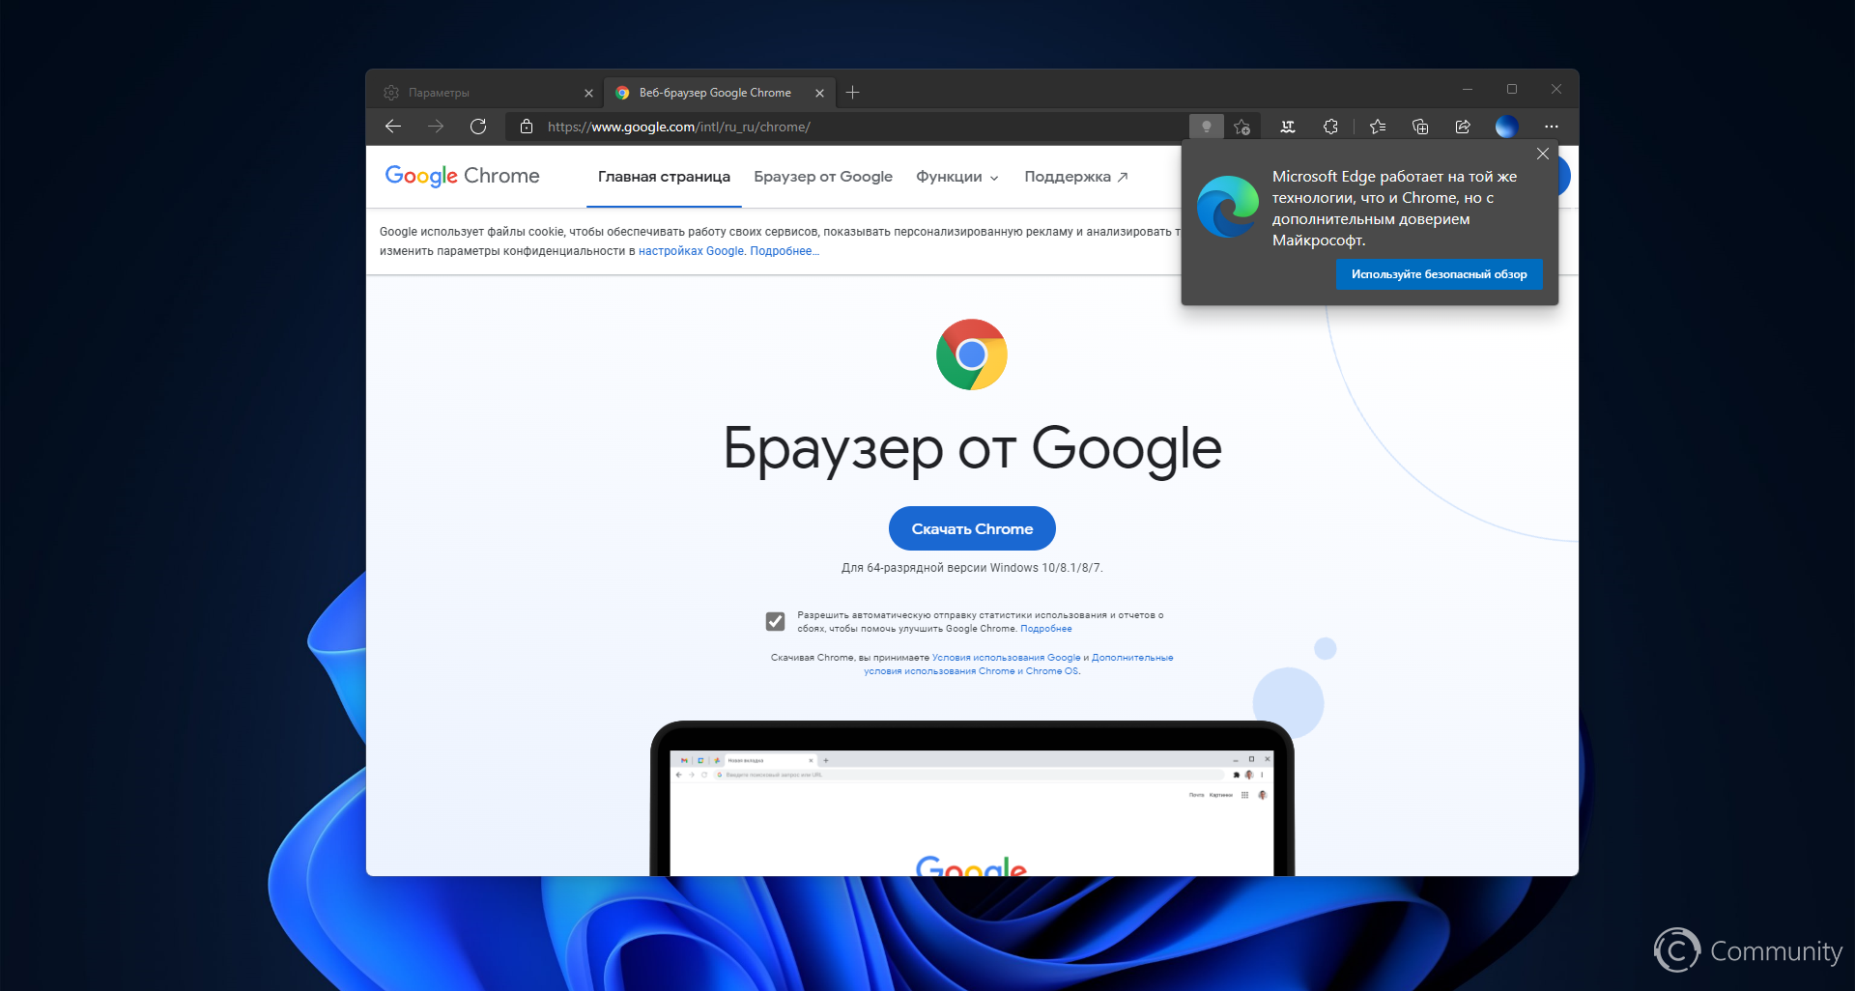Image resolution: width=1855 pixels, height=991 pixels.
Task: Dismiss the Microsoft Edge popup
Action: tap(1543, 154)
